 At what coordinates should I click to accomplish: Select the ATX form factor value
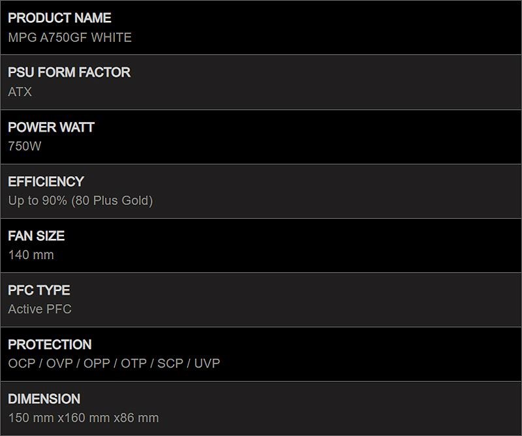pyautogui.click(x=20, y=92)
